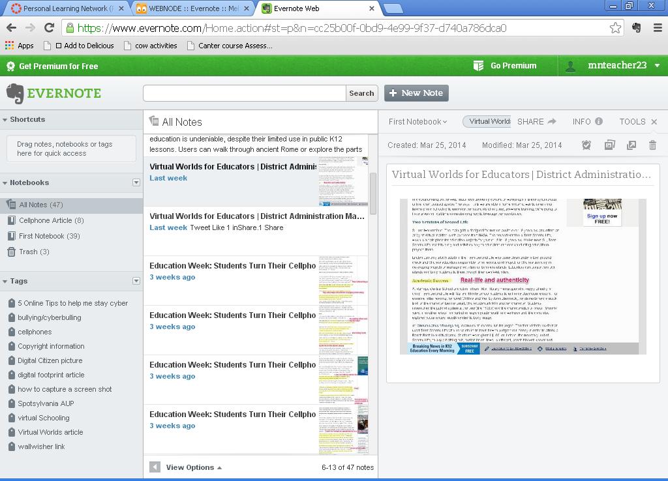Bookmark the page with the star icon
Image resolution: width=668 pixels, height=481 pixels.
coord(615,28)
